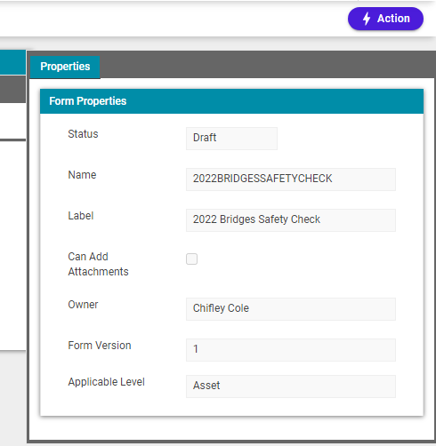Screen dimensions: 436x446
Task: Select the partially visible teal tab at left edge
Action: [12, 62]
